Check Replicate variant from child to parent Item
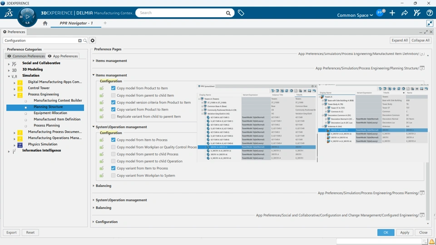The image size is (436, 245). tap(113, 117)
